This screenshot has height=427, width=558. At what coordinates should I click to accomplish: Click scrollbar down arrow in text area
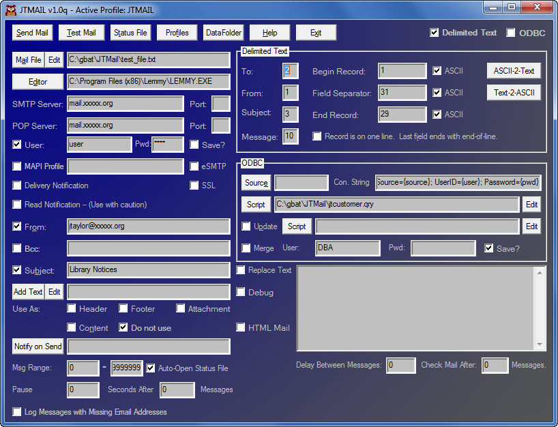click(540, 344)
